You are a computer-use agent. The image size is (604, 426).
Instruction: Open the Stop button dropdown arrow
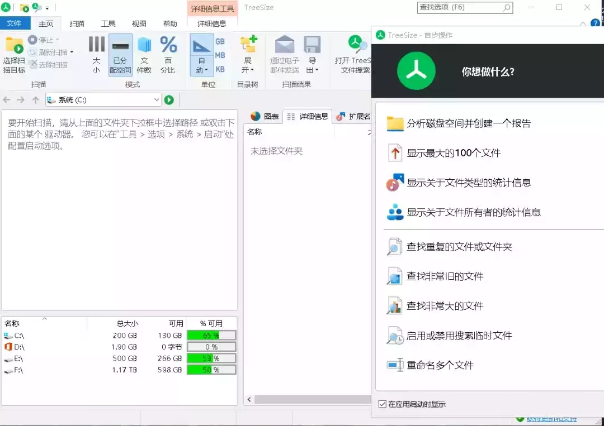coord(58,40)
